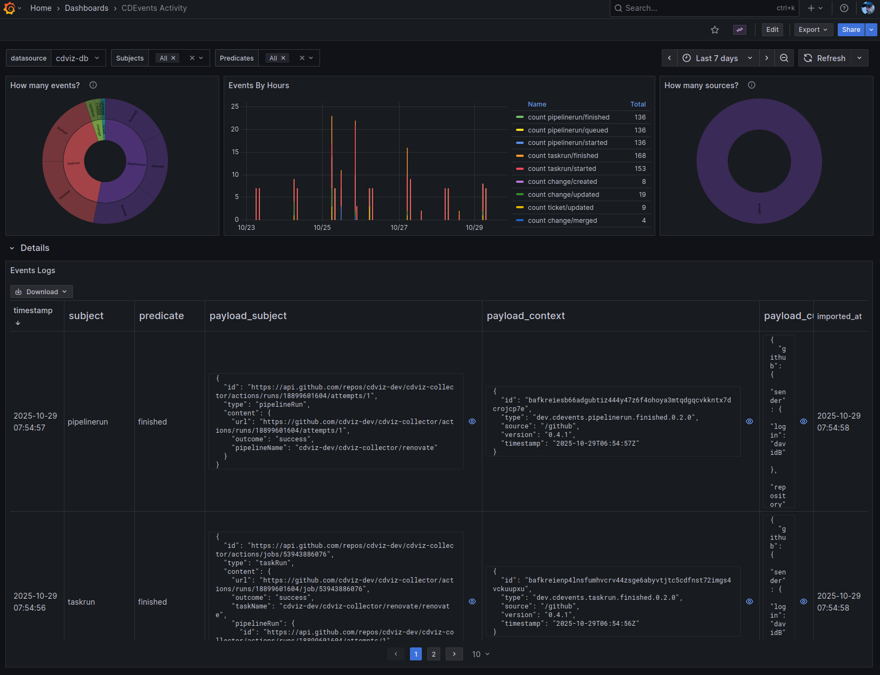
Task: Zoom out the time range
Action: 784,58
